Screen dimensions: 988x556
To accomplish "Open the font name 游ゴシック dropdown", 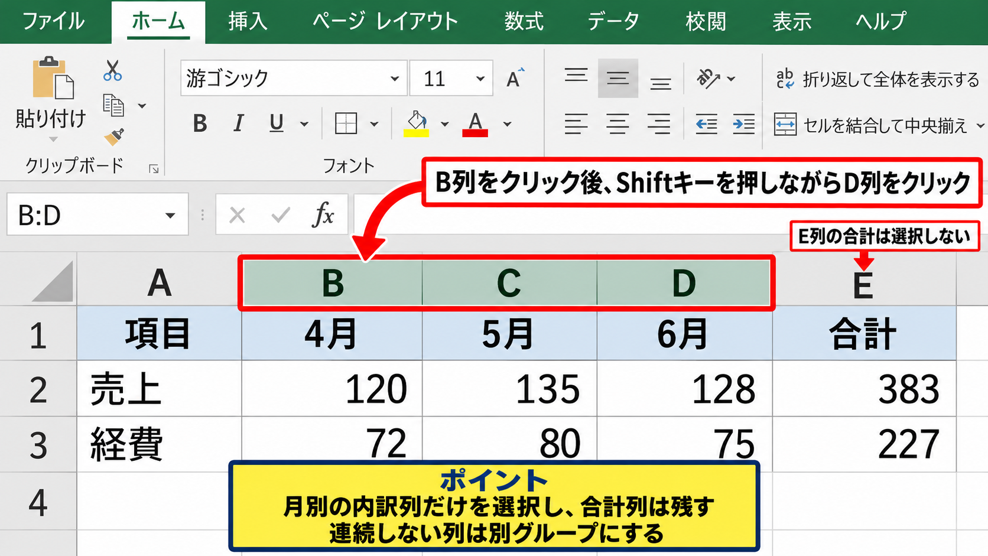I will 395,78.
